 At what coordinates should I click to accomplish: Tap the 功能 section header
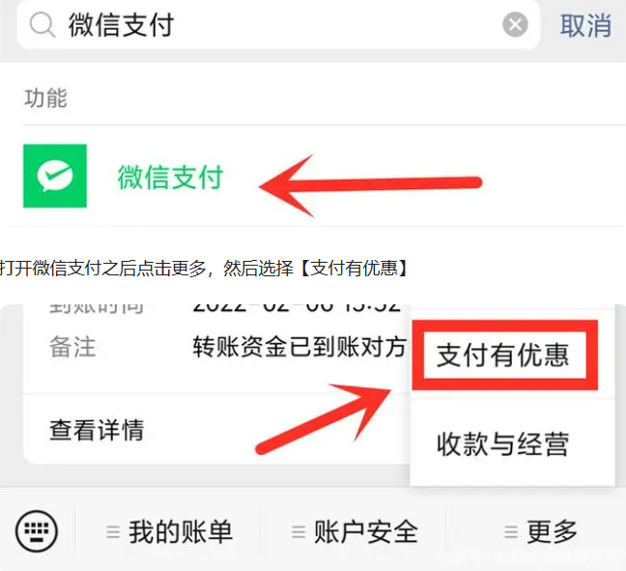pos(45,98)
